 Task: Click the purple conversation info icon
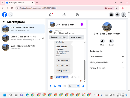click(x=82, y=24)
